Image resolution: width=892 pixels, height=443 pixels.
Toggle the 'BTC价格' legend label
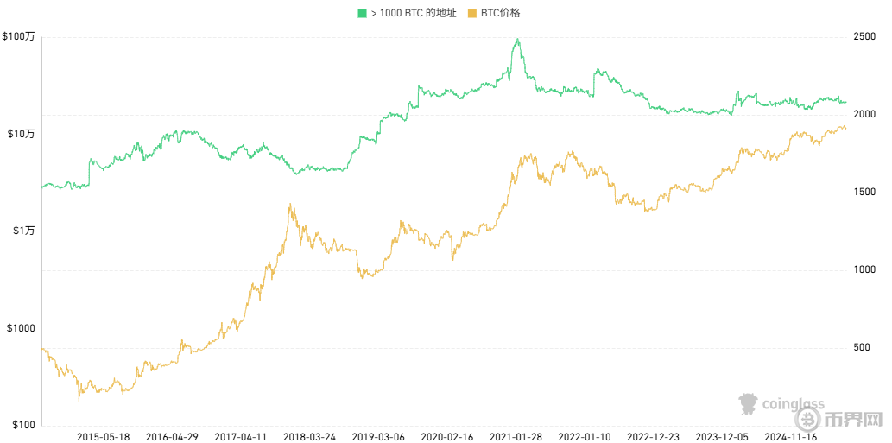pyautogui.click(x=501, y=13)
